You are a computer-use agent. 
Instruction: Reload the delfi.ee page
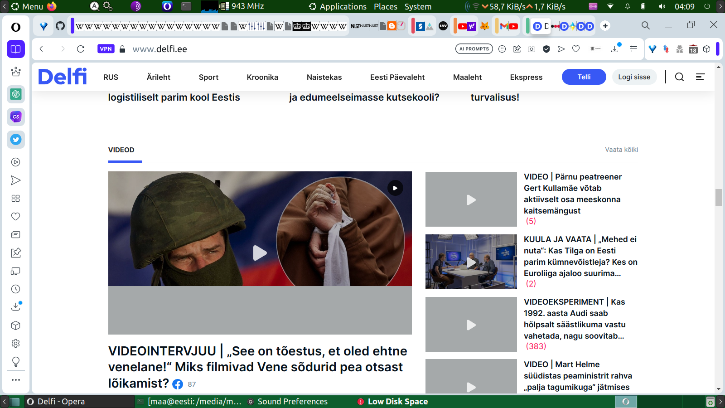coord(81,49)
